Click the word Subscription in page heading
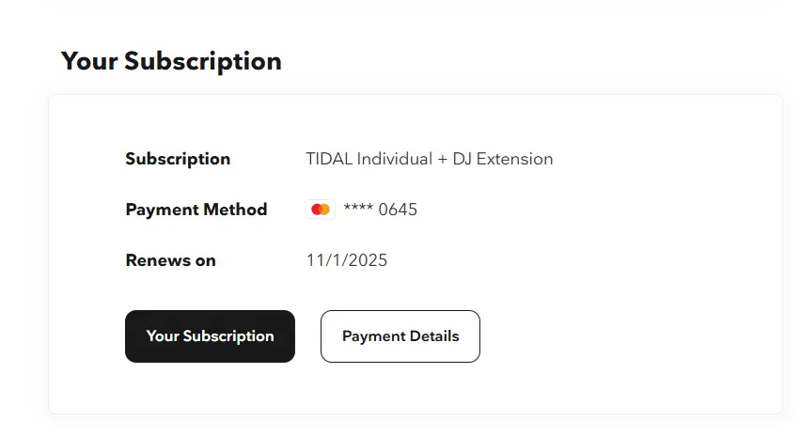 point(203,62)
